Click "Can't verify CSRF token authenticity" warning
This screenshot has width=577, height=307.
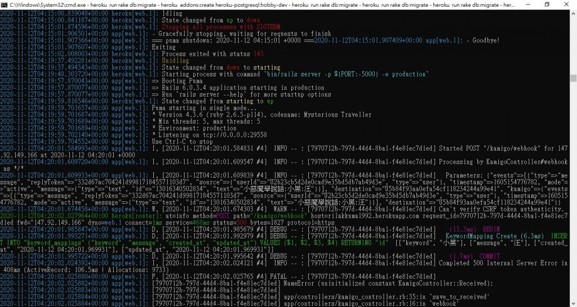[501, 209]
